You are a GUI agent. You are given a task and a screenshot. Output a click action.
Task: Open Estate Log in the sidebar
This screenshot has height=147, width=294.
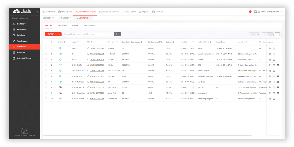click(x=25, y=52)
